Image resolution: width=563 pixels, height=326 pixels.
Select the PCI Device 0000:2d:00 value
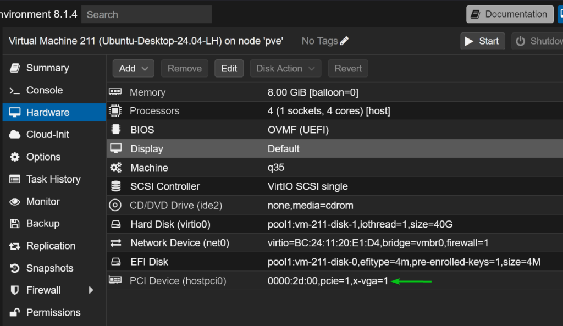[x=328, y=281]
